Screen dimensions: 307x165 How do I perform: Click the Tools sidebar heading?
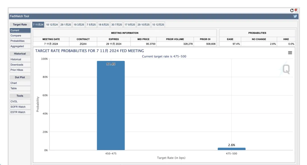pos(20,96)
